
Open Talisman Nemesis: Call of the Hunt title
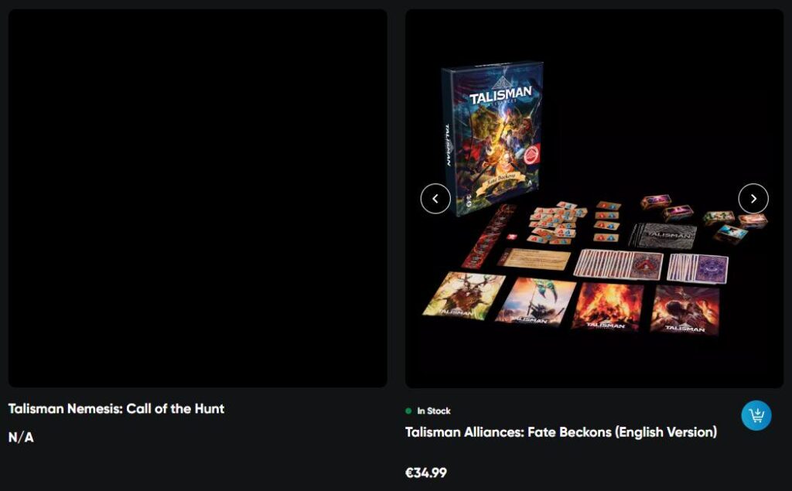point(116,408)
